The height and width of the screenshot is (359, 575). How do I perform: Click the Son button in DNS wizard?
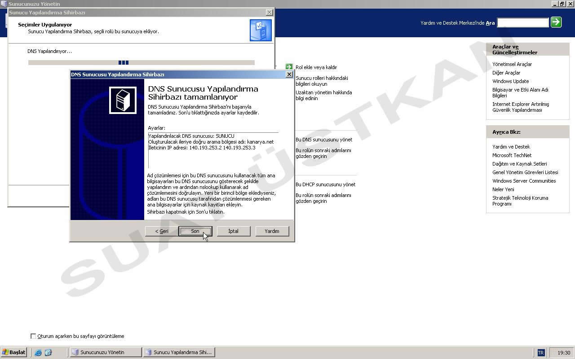(x=195, y=231)
